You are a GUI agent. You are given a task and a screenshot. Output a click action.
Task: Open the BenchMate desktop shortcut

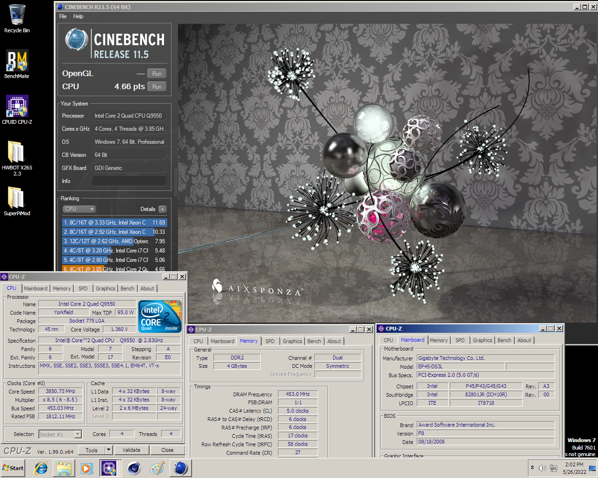[17, 64]
